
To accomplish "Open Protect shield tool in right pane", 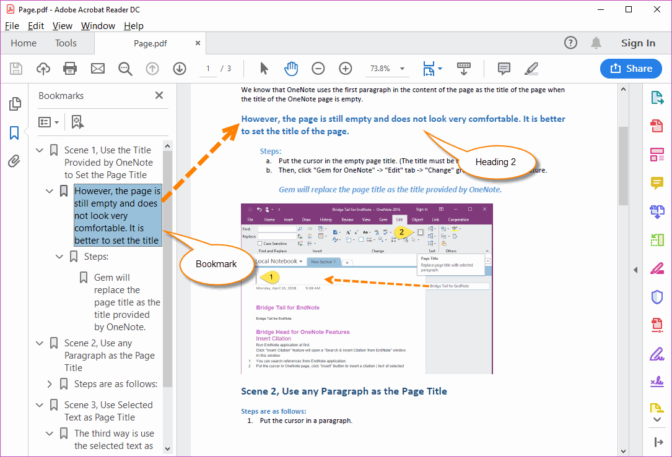I will point(657,297).
